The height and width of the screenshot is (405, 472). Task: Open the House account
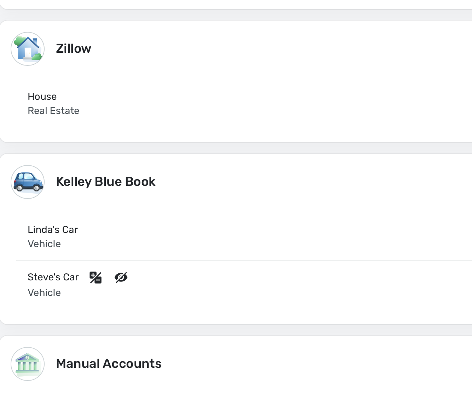pos(42,97)
